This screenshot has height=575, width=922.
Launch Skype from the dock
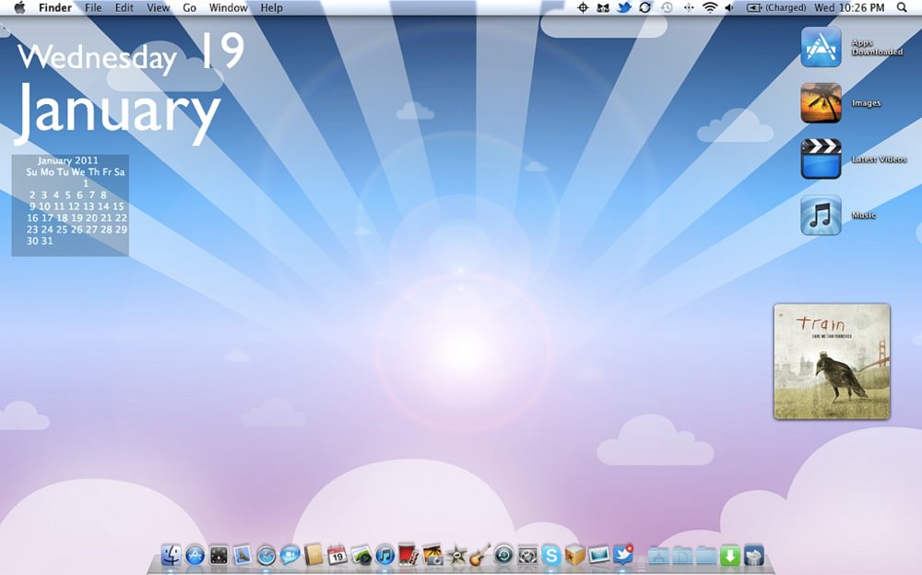[551, 555]
